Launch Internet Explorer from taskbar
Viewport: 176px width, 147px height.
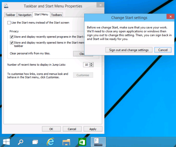pos(51,142)
